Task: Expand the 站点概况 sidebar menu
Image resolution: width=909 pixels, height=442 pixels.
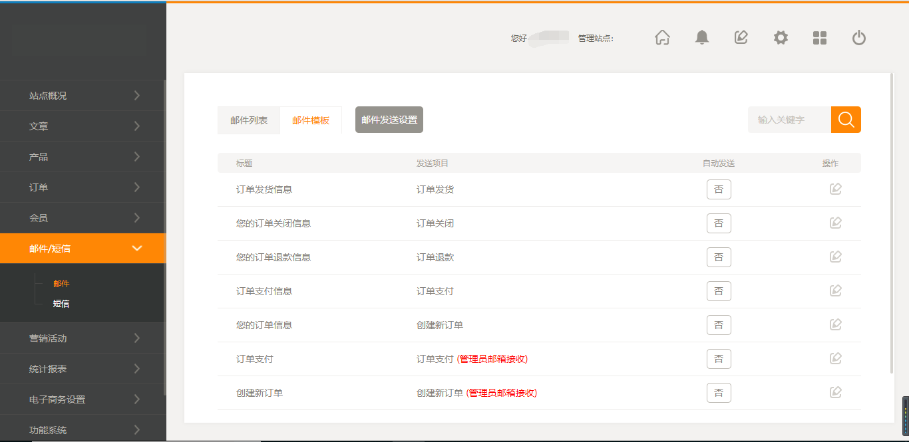Action: click(x=83, y=96)
